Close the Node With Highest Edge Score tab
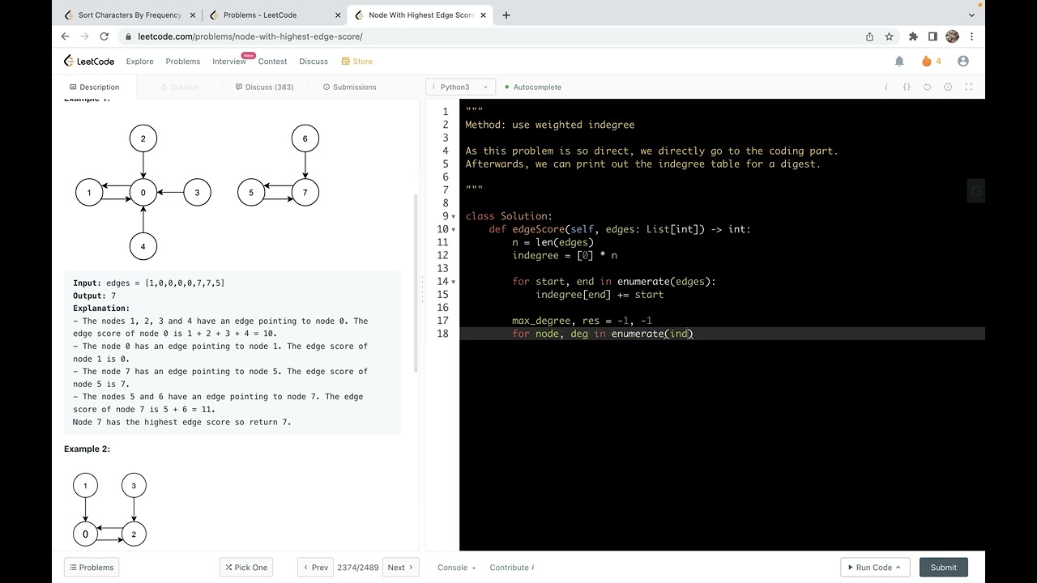The image size is (1037, 583). 483,15
